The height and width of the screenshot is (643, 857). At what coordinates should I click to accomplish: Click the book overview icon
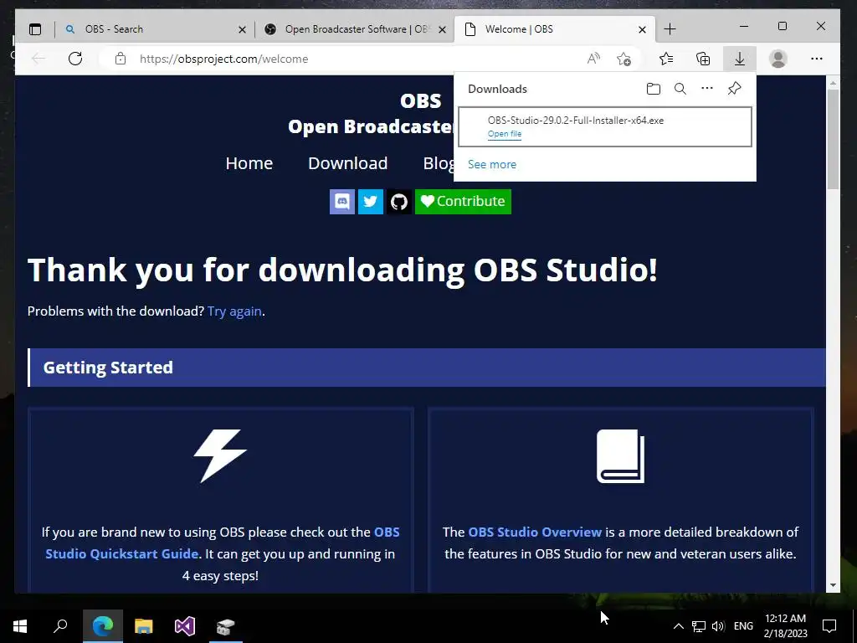620,456
